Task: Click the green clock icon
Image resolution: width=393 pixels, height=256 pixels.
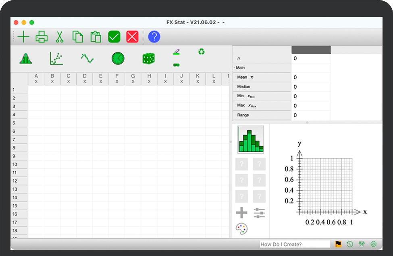Action: tap(118, 59)
